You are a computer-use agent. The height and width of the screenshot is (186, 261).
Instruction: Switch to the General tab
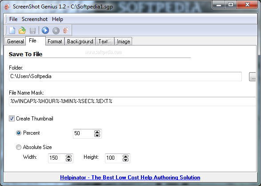(x=15, y=41)
